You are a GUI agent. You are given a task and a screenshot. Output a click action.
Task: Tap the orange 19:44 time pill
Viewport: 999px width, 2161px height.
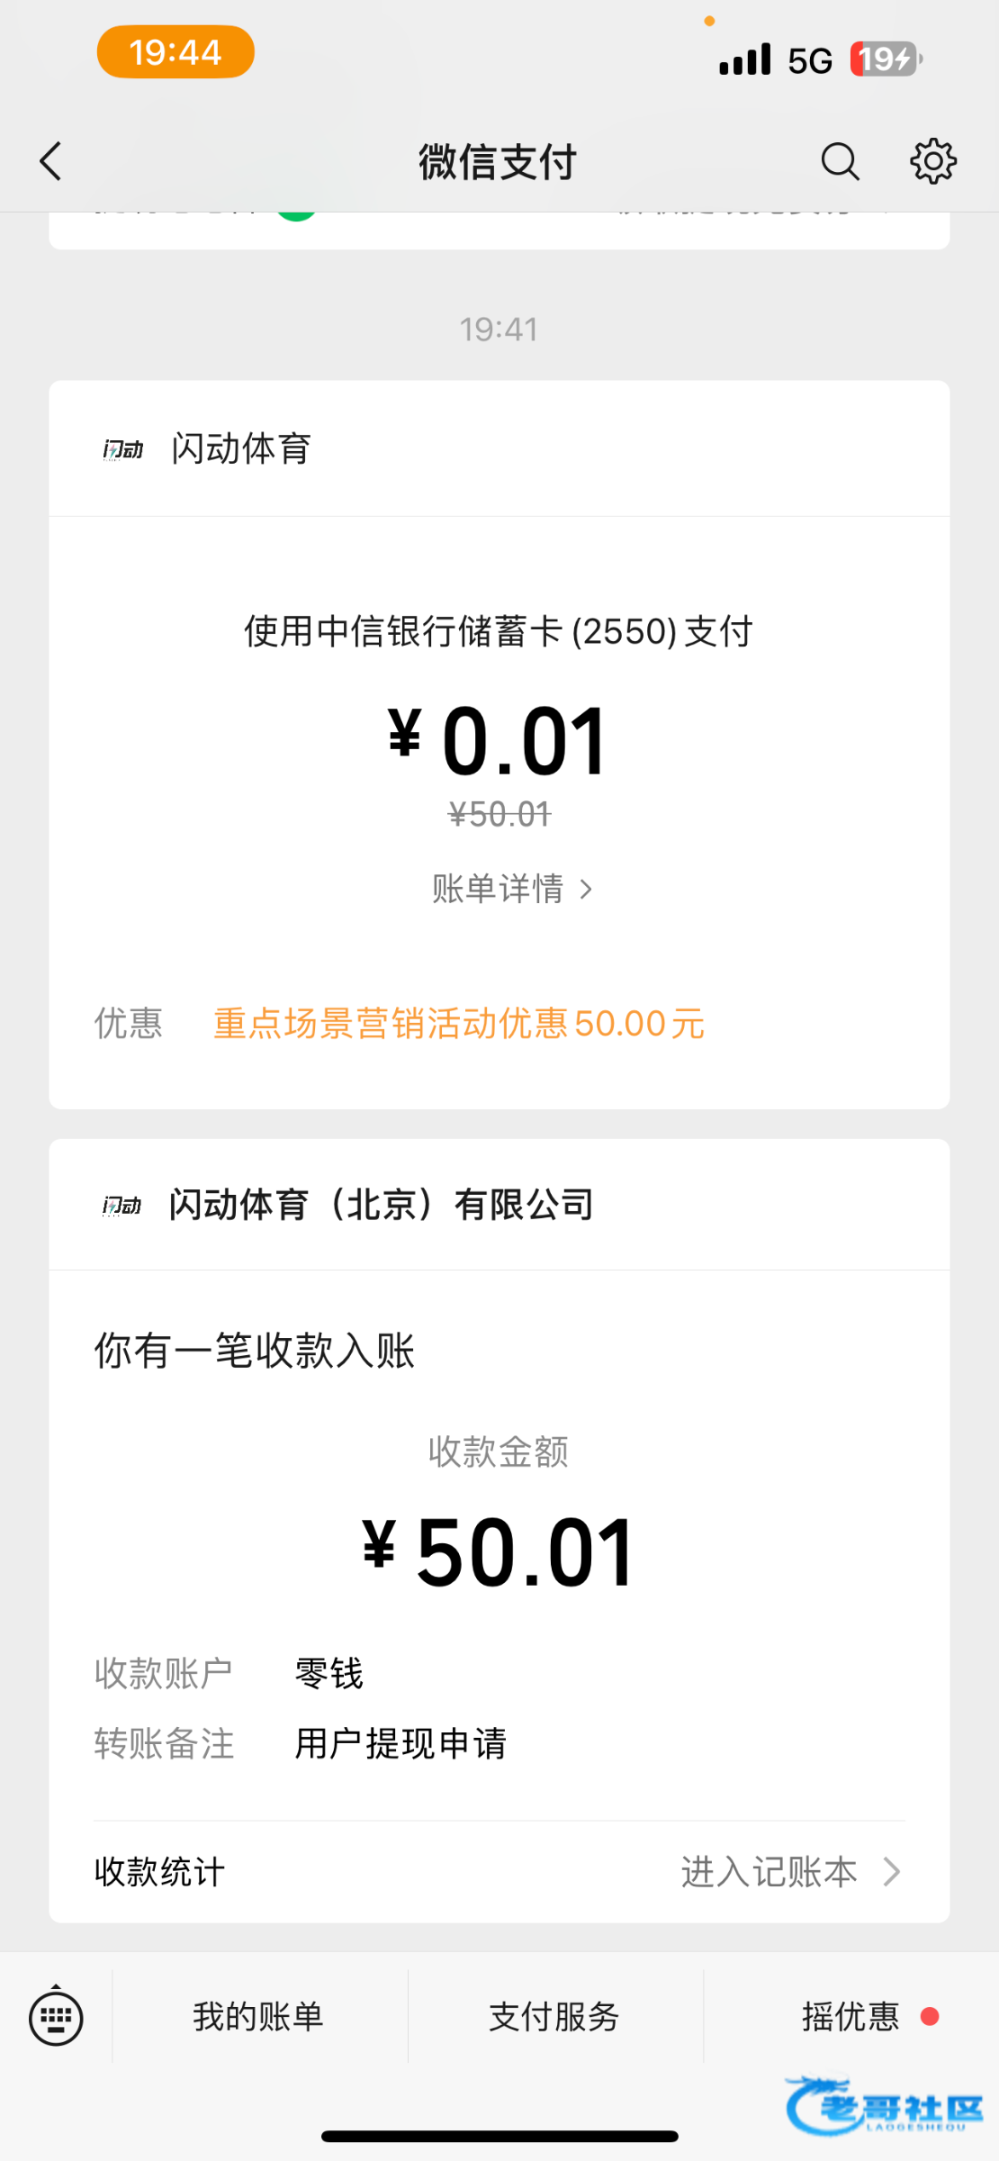(175, 52)
